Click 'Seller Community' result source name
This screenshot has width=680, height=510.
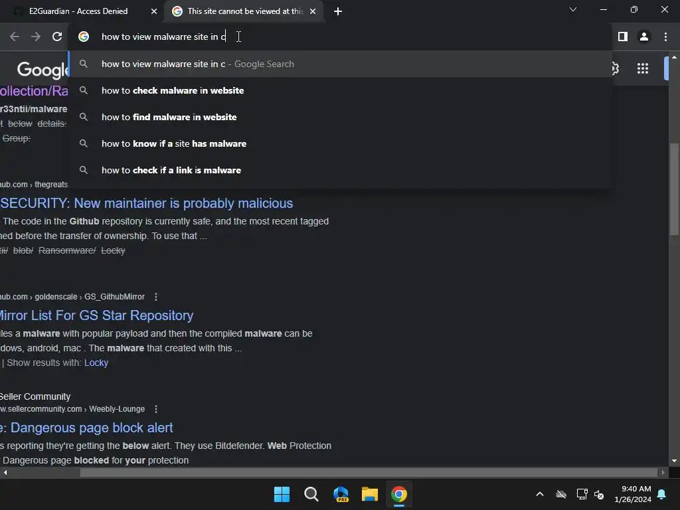pyautogui.click(x=35, y=397)
